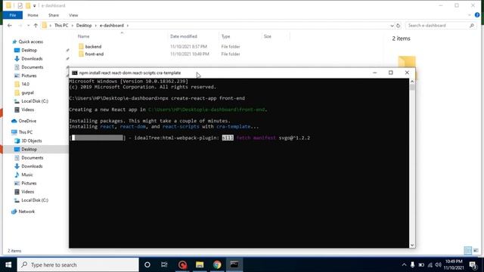Click e-dashboard breadcrumb in address bar
This screenshot has width=484, height=272.
(x=112, y=26)
